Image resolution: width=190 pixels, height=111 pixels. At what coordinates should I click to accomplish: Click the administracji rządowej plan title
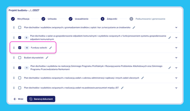(81, 78)
